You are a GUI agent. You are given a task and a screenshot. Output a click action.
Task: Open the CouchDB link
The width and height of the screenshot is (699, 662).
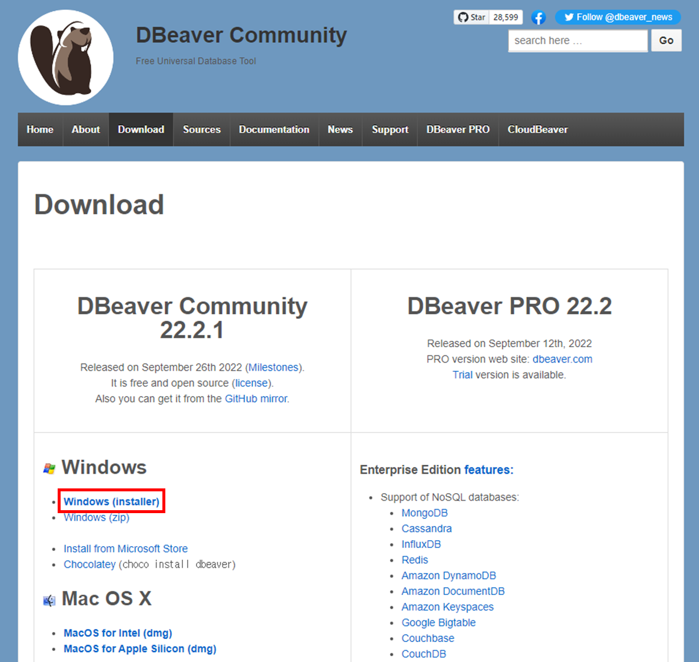(424, 654)
